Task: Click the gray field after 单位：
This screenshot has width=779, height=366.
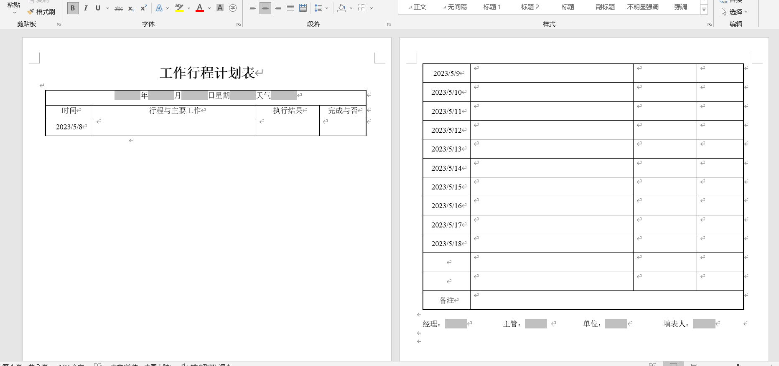Action: pyautogui.click(x=616, y=323)
